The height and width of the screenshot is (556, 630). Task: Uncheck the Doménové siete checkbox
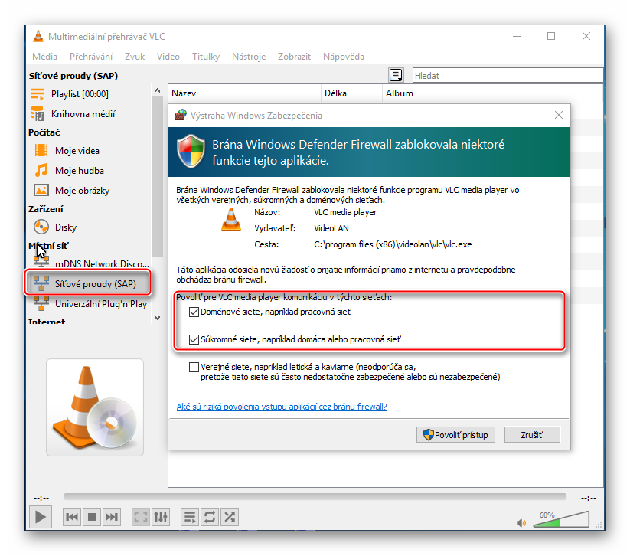194,312
